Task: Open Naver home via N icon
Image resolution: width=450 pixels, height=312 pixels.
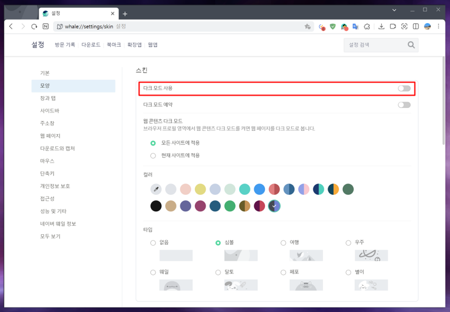Action: click(46, 27)
